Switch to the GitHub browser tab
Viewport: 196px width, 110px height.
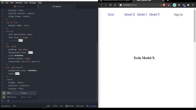coord(115,1)
